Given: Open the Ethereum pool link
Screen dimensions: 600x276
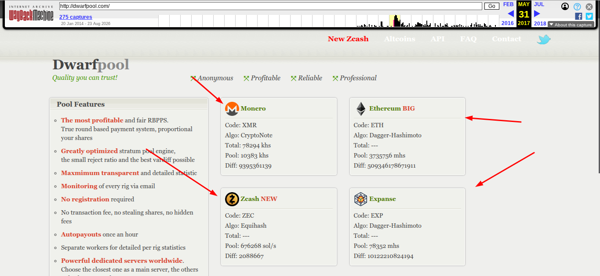Looking at the screenshot, I should point(392,108).
